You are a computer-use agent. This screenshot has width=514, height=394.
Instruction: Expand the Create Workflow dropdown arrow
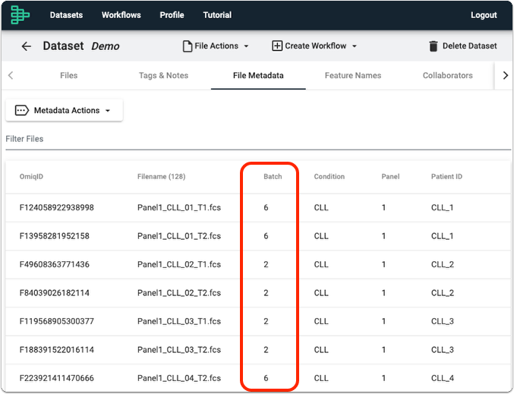355,46
